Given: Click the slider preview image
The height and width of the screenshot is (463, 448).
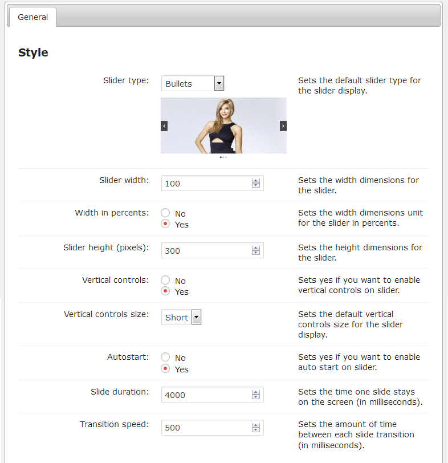Looking at the screenshot, I should tap(223, 125).
